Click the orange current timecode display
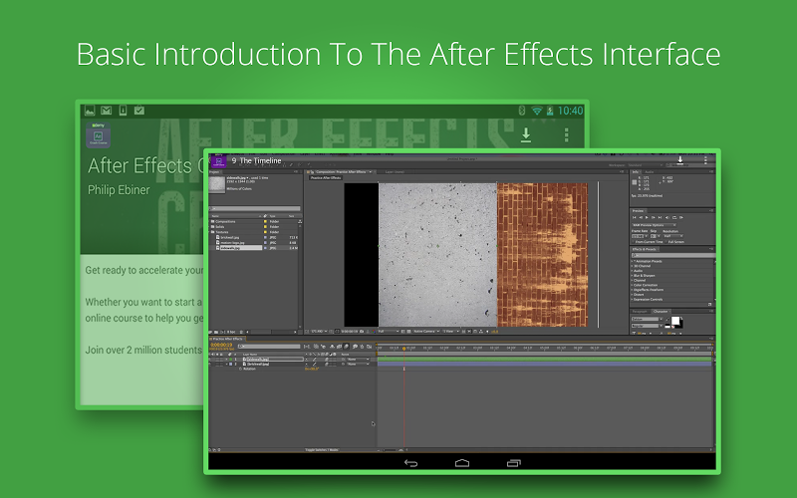This screenshot has width=797, height=498. click(x=221, y=345)
